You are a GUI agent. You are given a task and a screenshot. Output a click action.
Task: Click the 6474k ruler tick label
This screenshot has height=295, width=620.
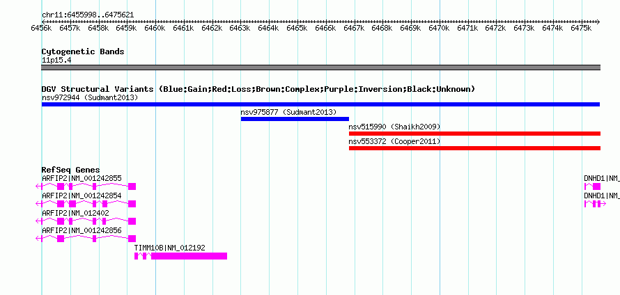[x=553, y=29]
